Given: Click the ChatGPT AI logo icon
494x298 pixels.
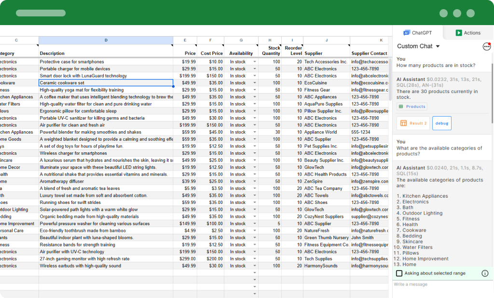Looking at the screenshot, I should (x=406, y=33).
